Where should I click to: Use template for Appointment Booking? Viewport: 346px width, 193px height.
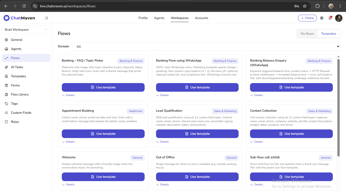click(103, 134)
